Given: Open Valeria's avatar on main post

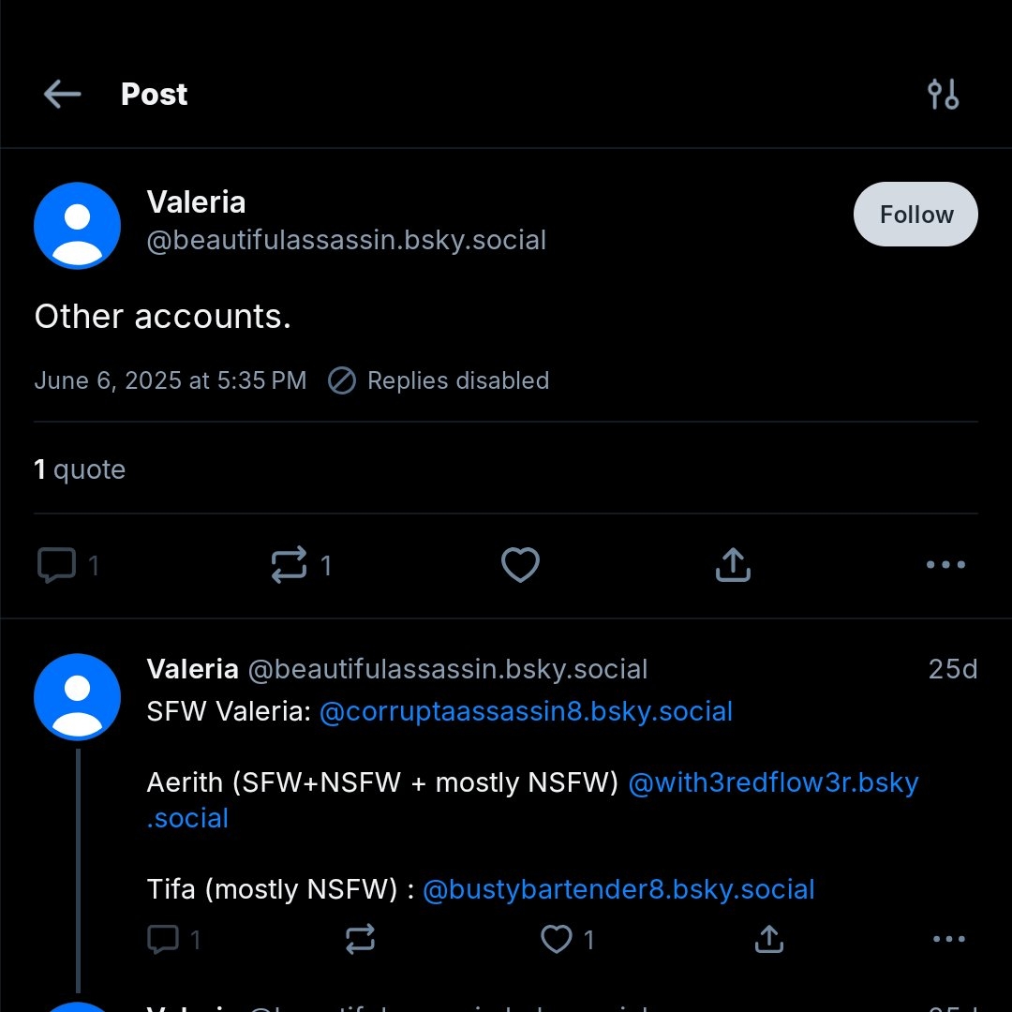Looking at the screenshot, I should pos(77,226).
